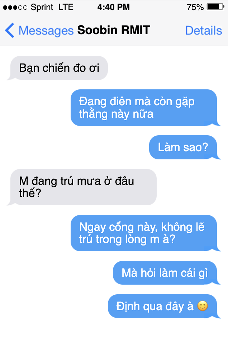The width and height of the screenshot is (228, 346).
Task: Tap the 4:40 PM clock
Action: [x=113, y=7]
